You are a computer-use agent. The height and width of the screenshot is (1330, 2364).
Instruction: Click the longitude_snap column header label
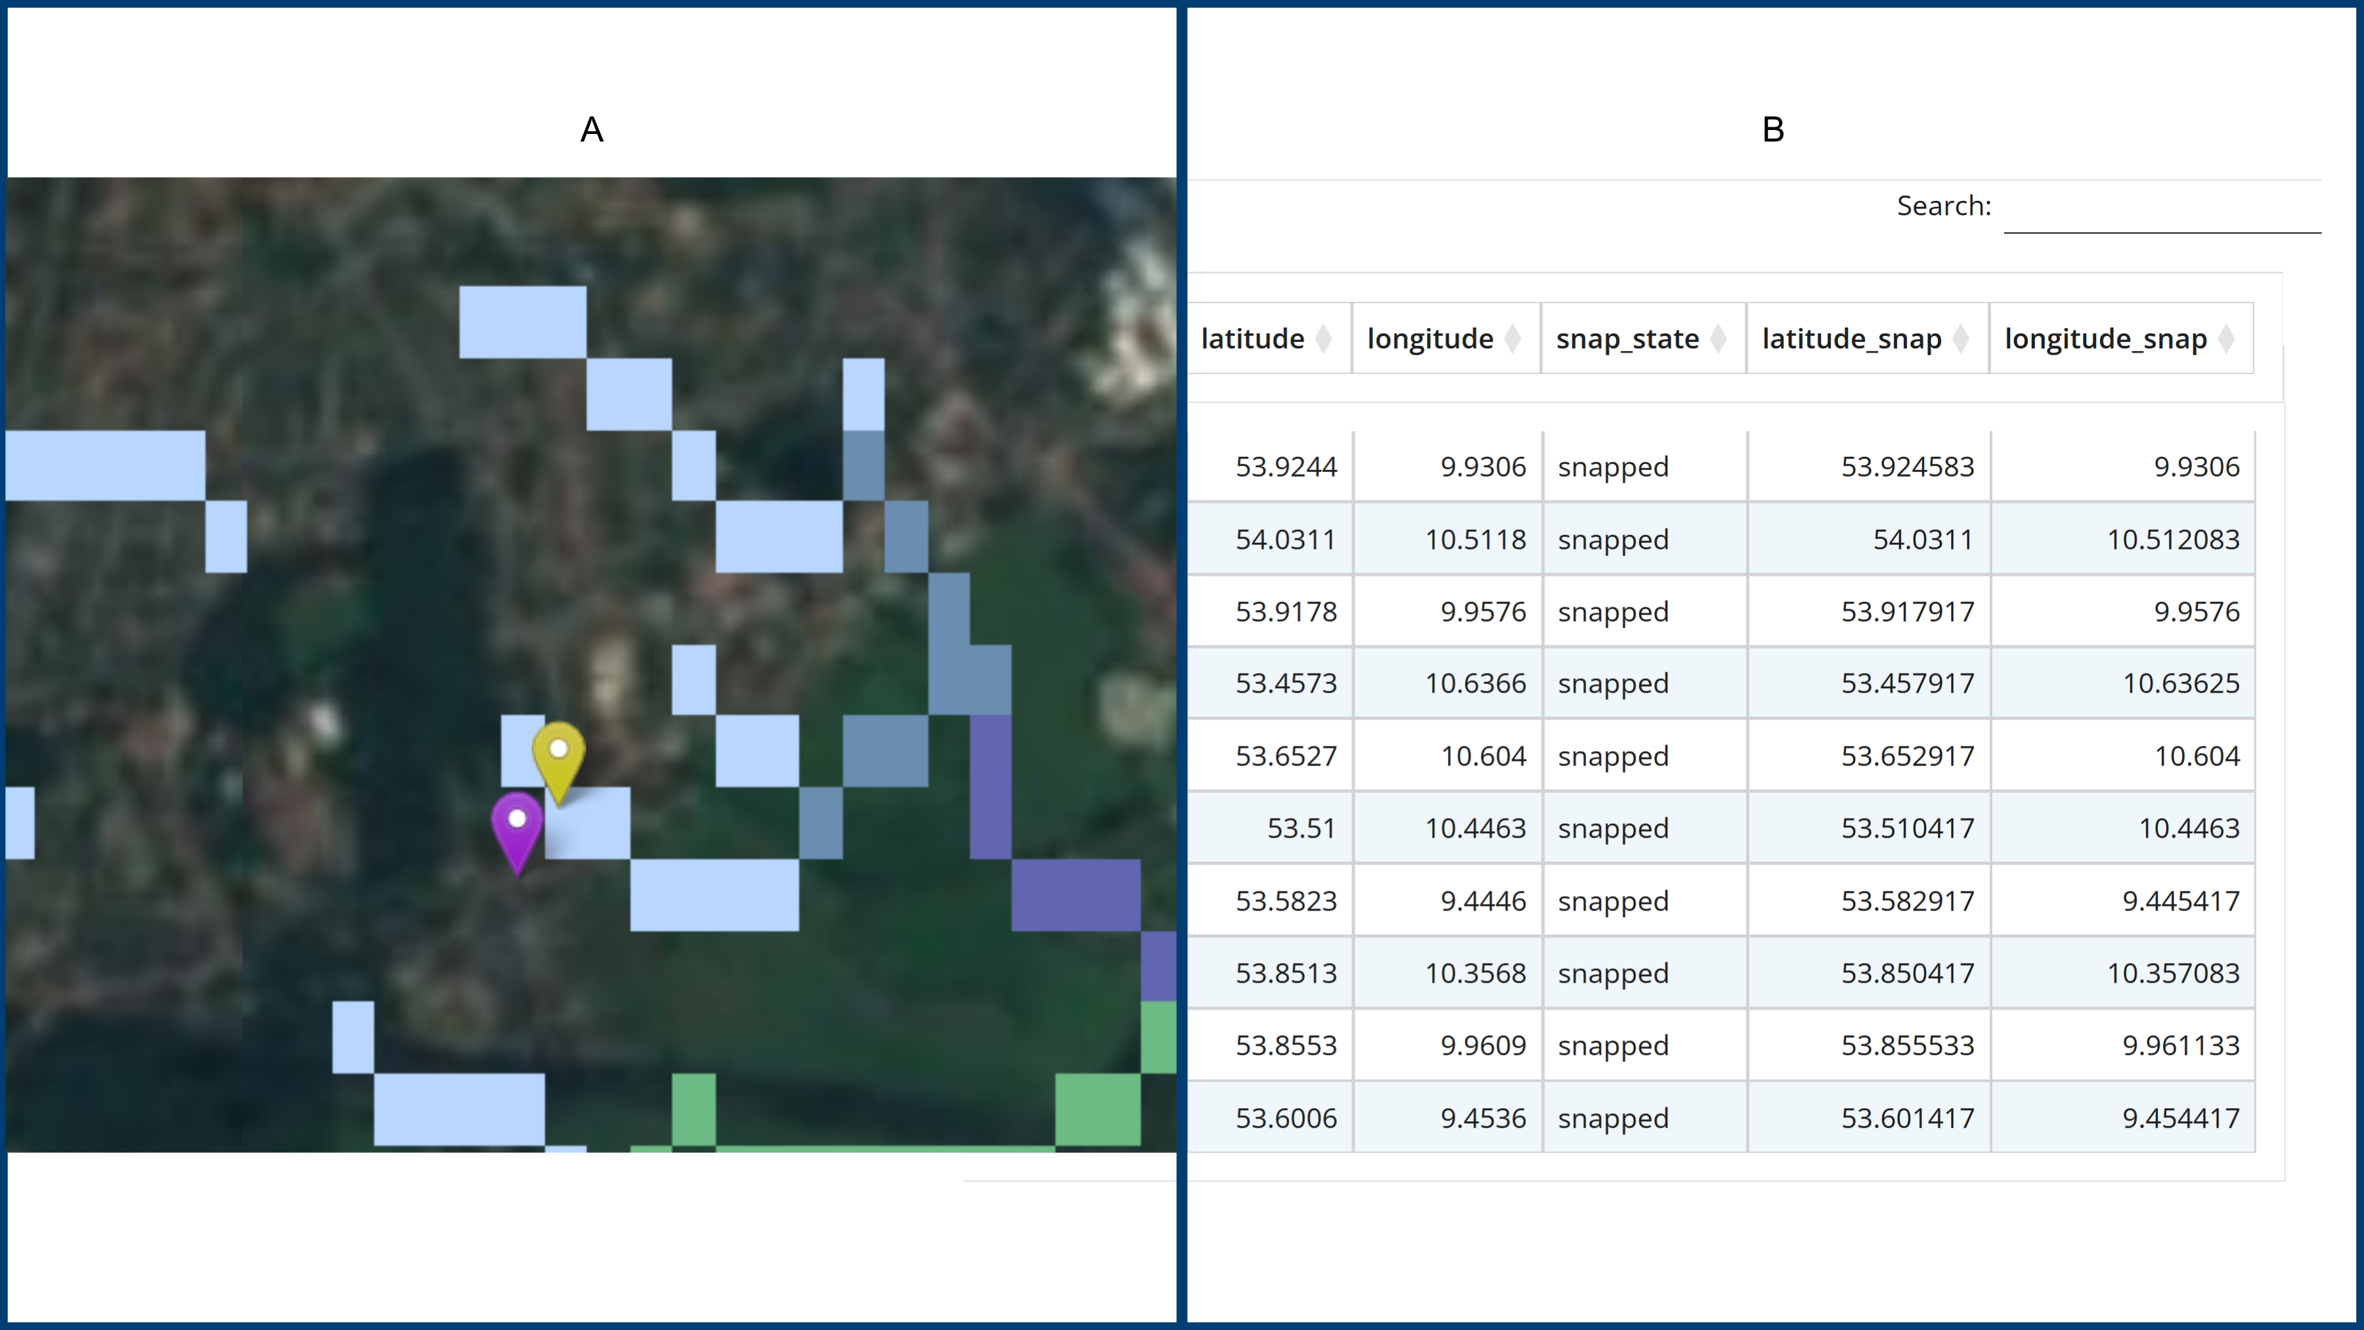pos(2105,339)
